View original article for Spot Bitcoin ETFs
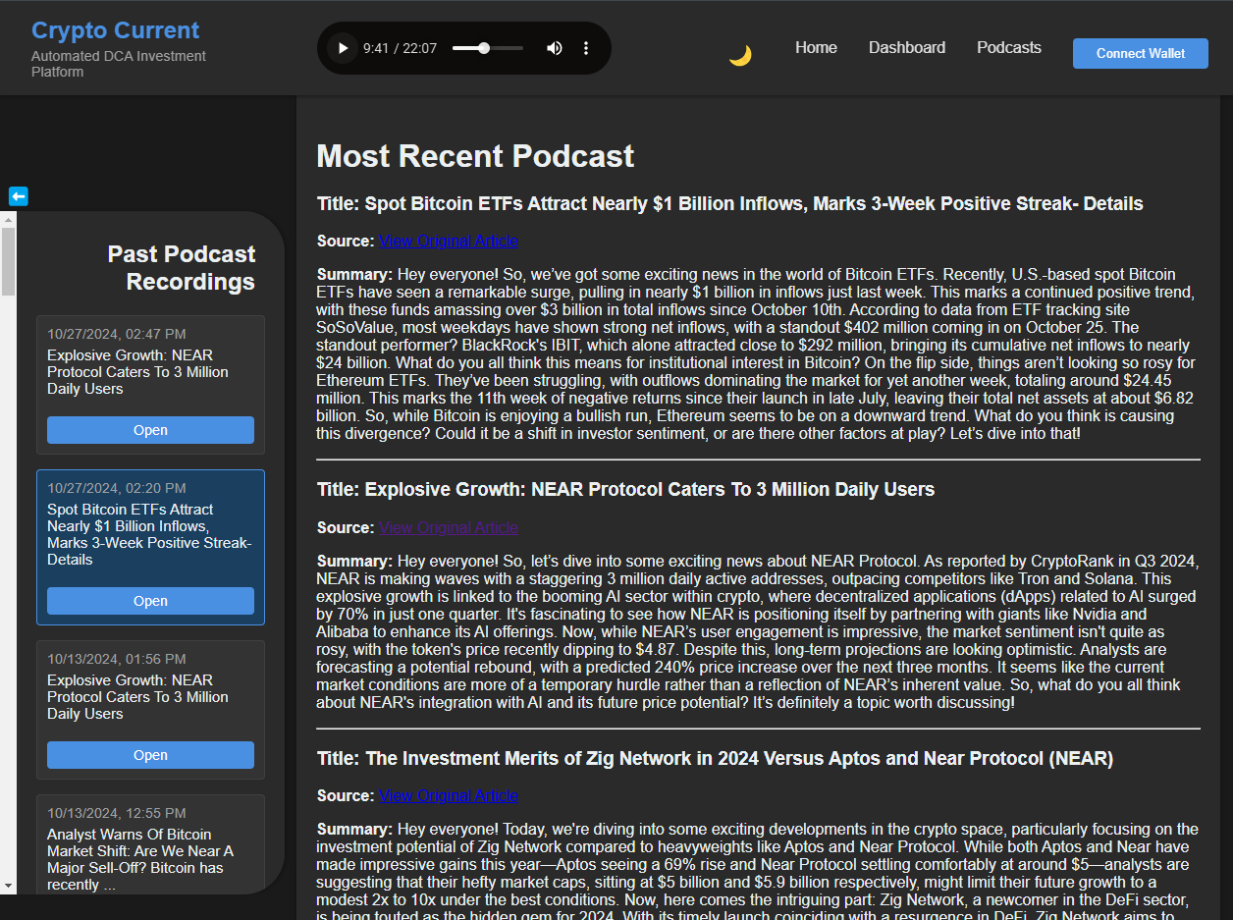The width and height of the screenshot is (1233, 920). point(449,241)
